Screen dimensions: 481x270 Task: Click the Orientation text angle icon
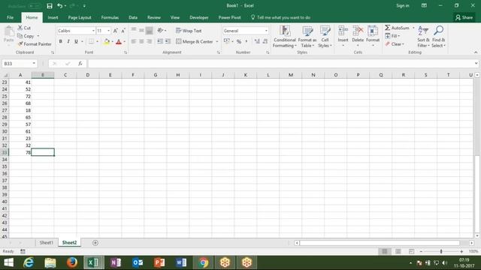point(160,30)
